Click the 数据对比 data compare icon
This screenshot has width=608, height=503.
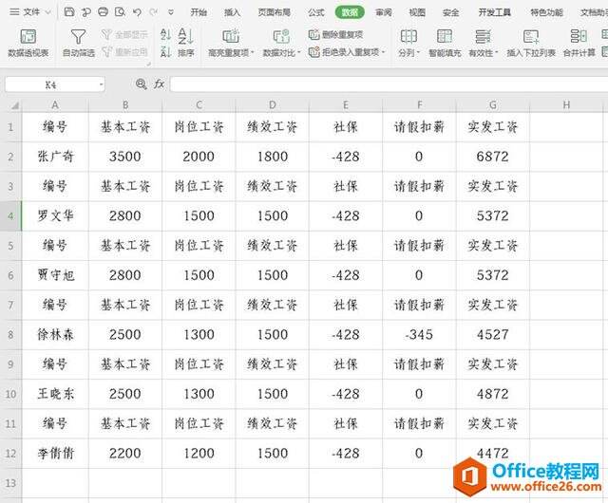[x=281, y=36]
